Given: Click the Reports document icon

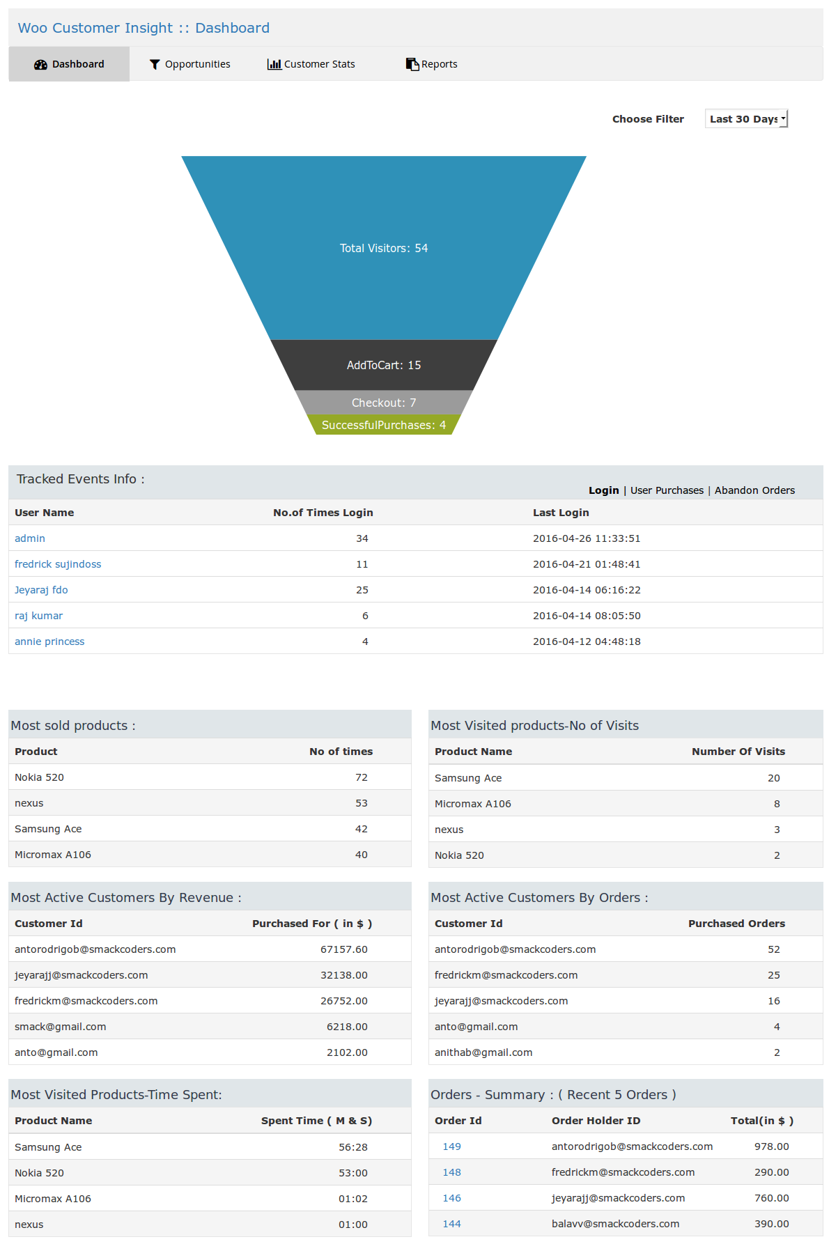Looking at the screenshot, I should pyautogui.click(x=412, y=64).
